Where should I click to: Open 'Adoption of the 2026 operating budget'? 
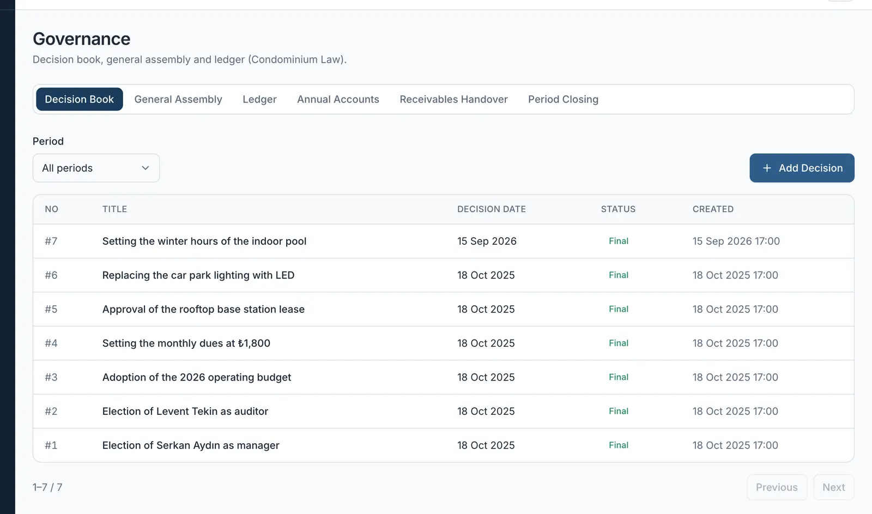197,377
